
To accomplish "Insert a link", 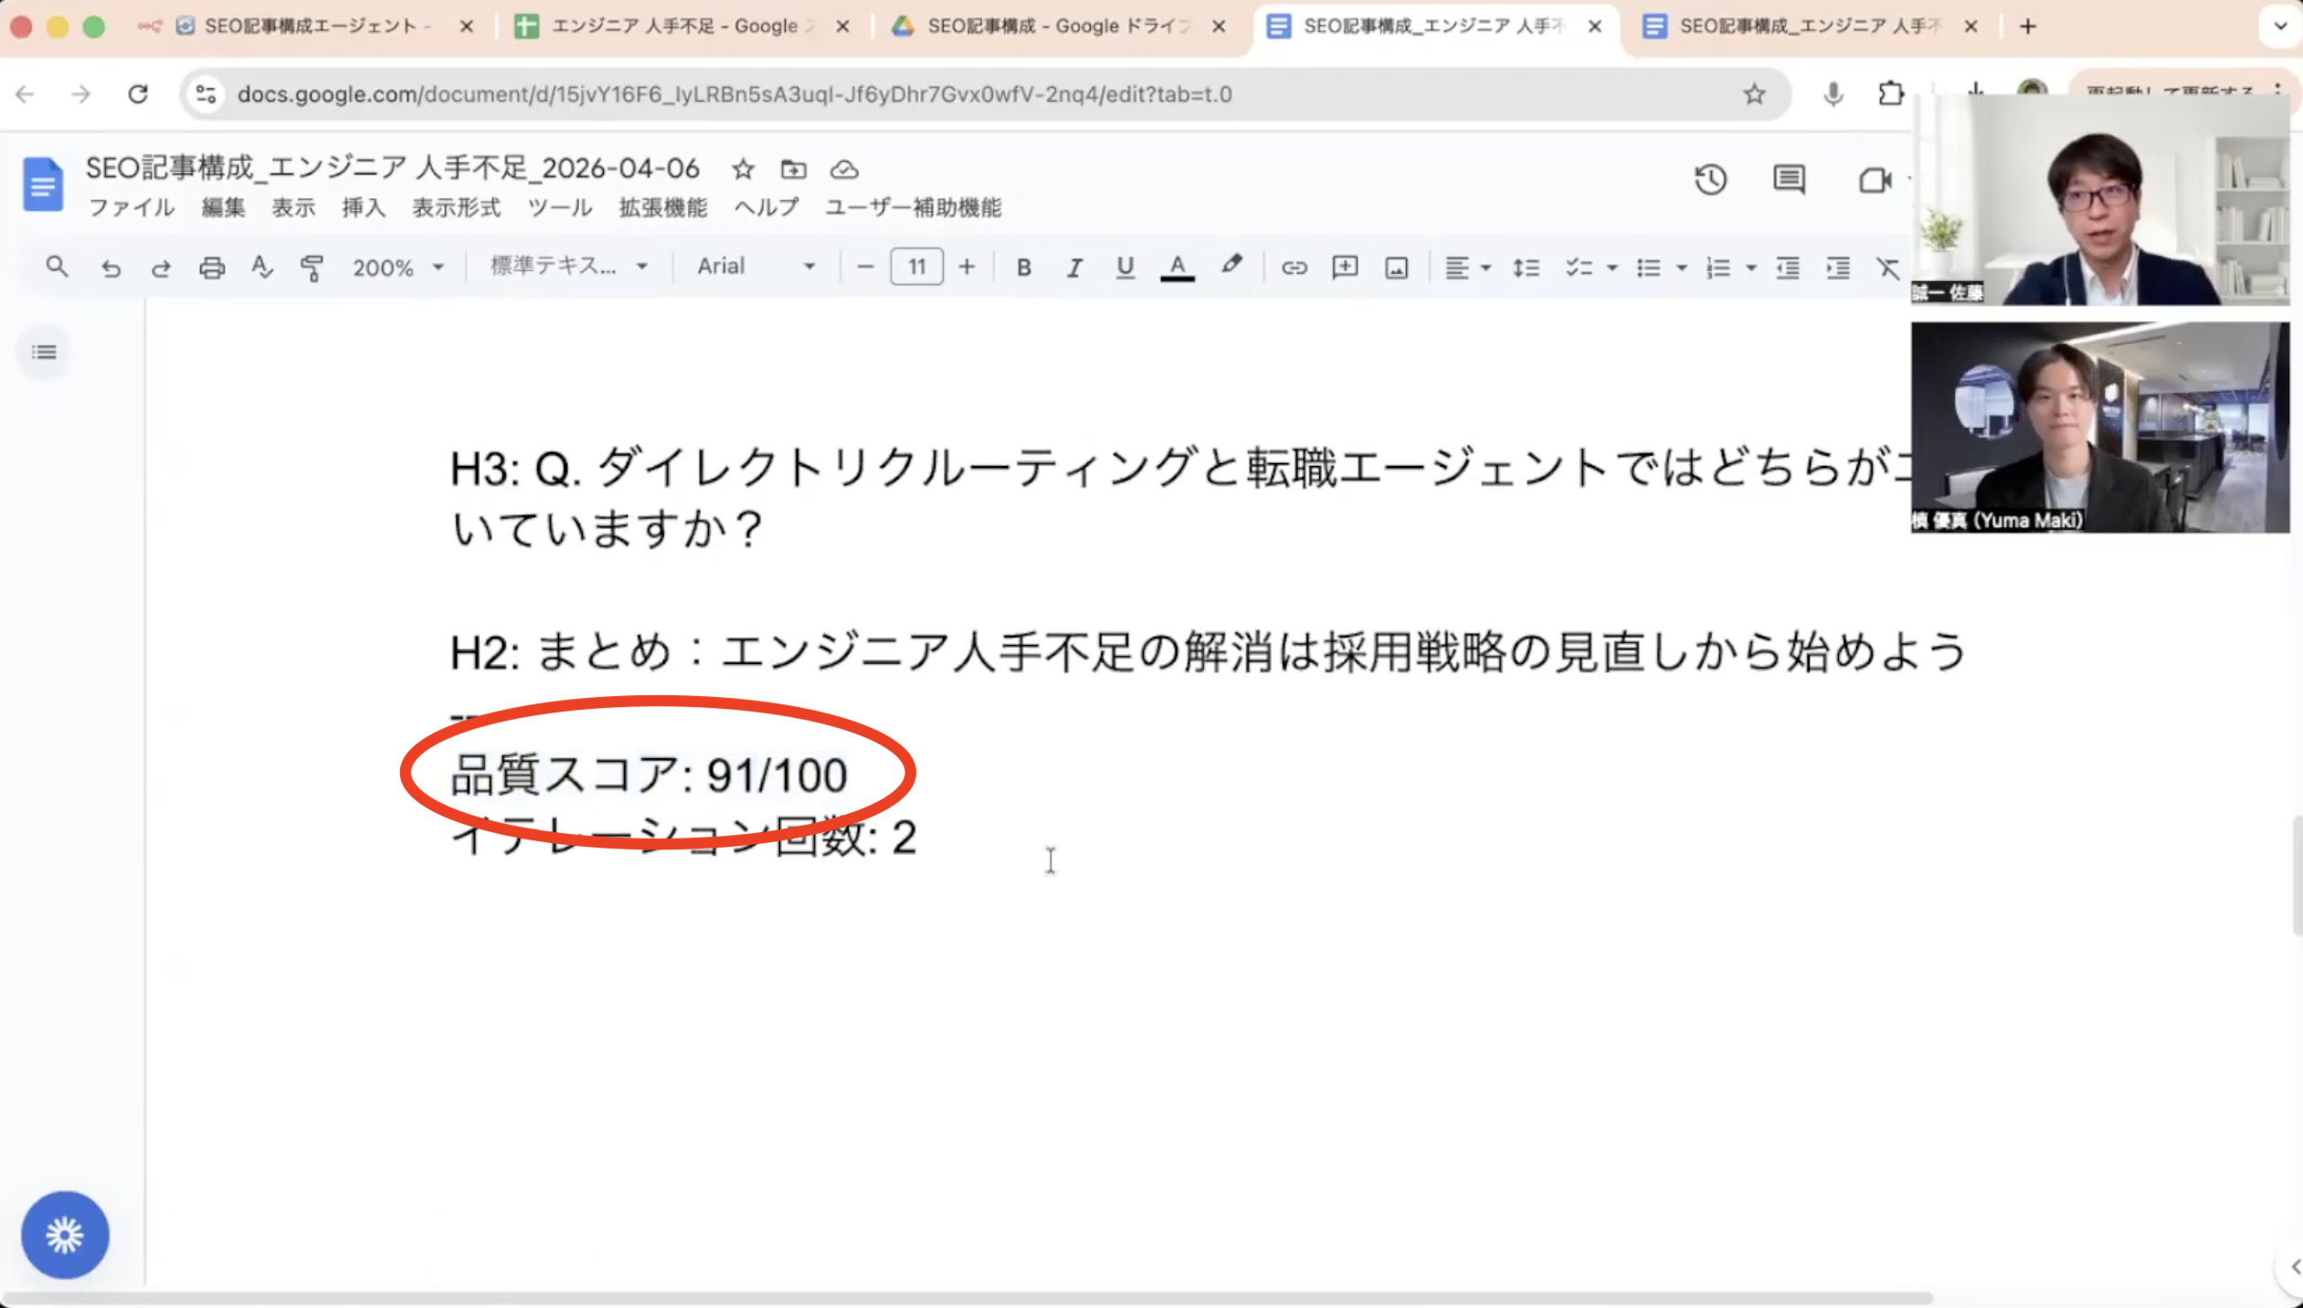I will click(x=1294, y=268).
